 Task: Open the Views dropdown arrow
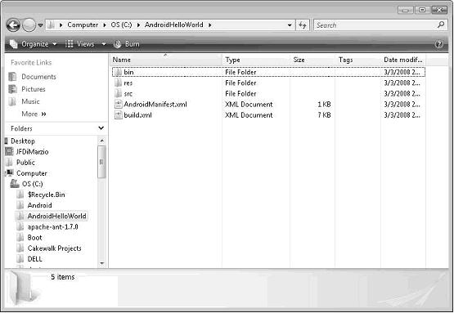[x=103, y=44]
